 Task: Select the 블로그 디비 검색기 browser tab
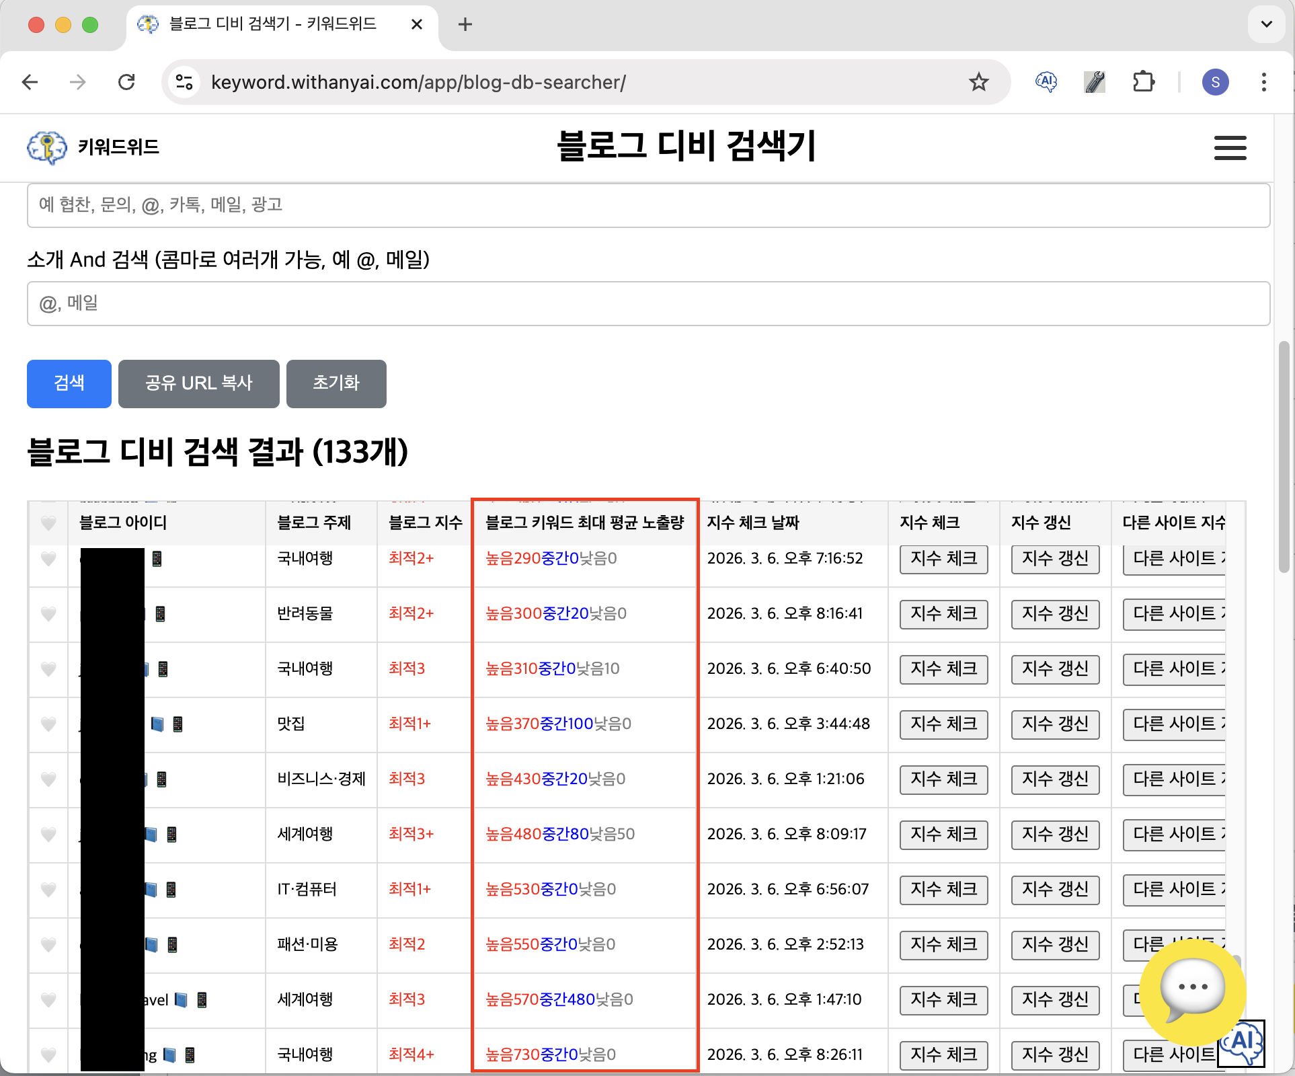(272, 24)
